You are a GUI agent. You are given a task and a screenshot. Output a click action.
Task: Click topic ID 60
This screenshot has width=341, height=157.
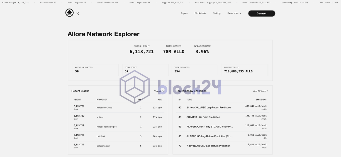coord(180,108)
